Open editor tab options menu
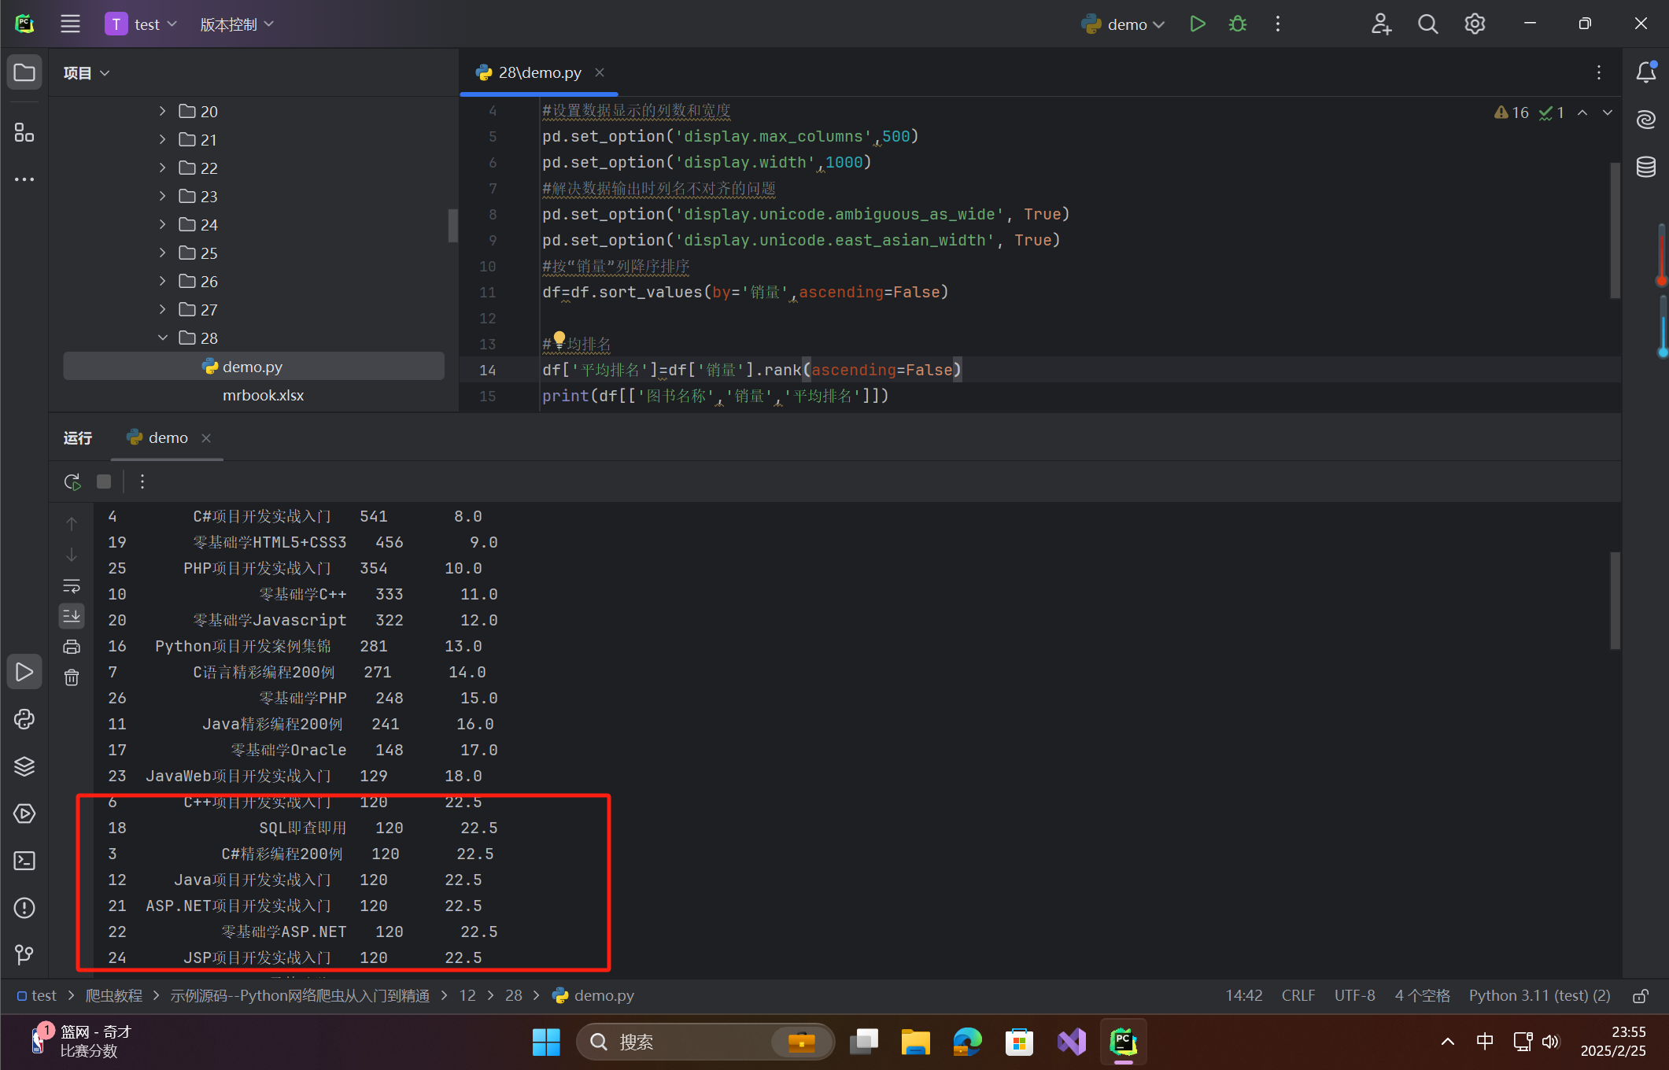This screenshot has width=1669, height=1070. (1598, 72)
